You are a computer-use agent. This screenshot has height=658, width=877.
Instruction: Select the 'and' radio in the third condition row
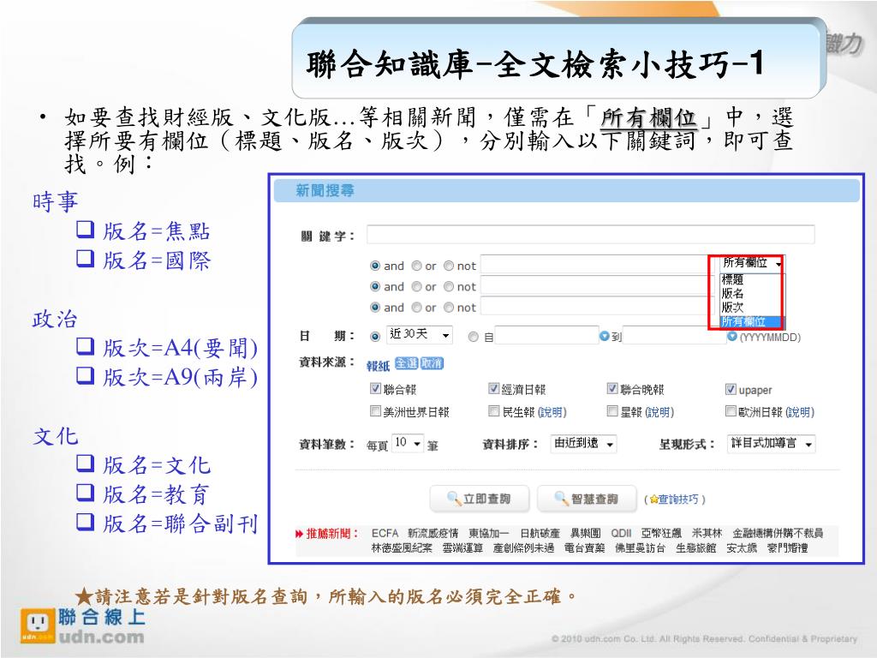375,308
